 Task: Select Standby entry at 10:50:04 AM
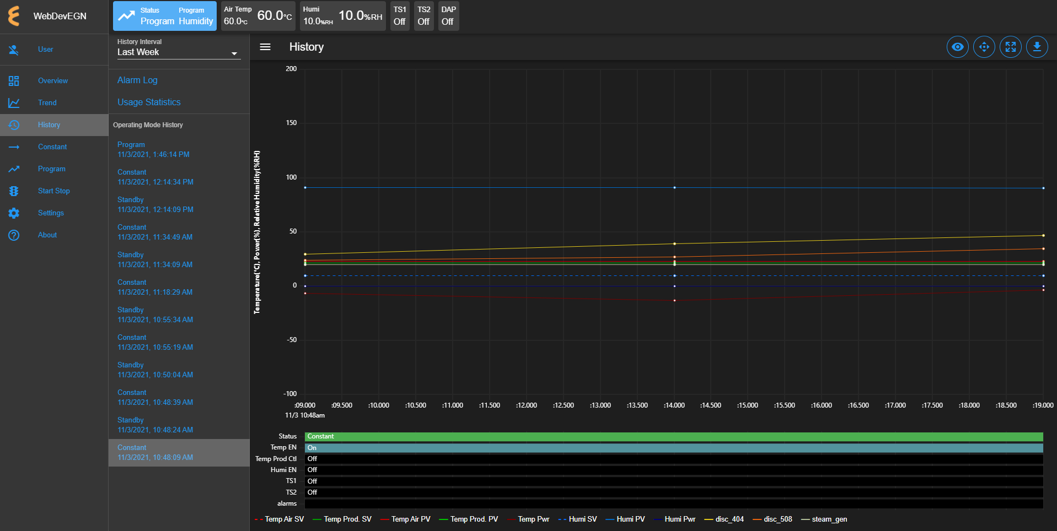coord(179,370)
